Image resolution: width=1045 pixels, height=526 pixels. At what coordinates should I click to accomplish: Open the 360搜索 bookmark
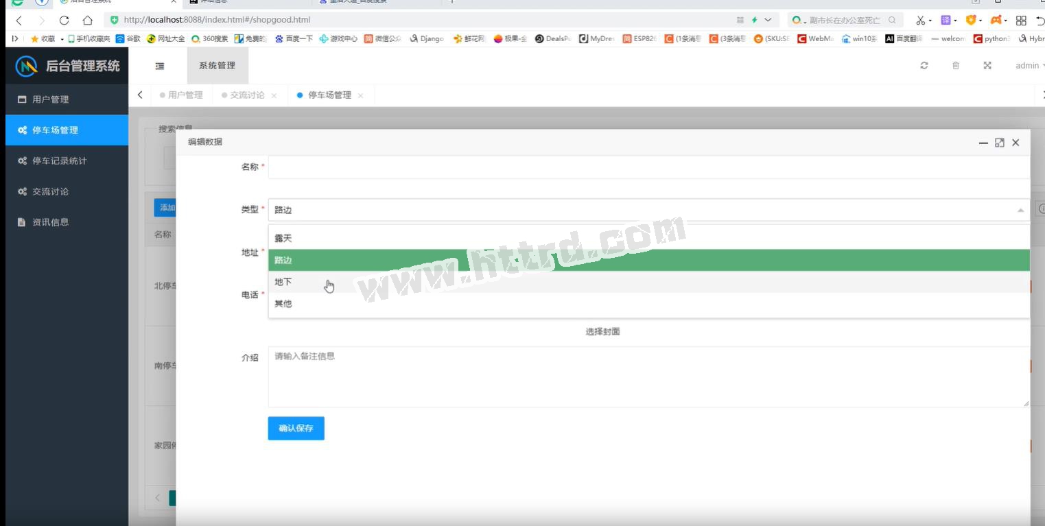click(210, 39)
